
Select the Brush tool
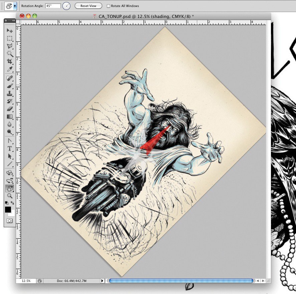[10, 86]
